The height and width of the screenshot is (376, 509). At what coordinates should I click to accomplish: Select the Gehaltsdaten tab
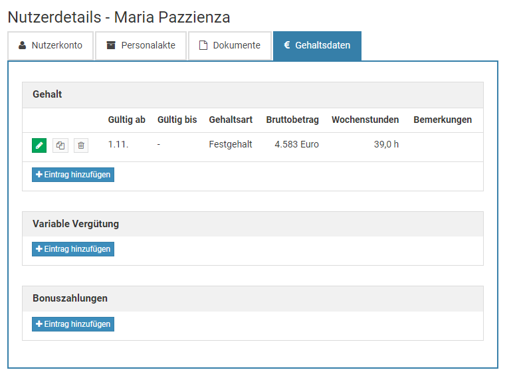point(317,46)
